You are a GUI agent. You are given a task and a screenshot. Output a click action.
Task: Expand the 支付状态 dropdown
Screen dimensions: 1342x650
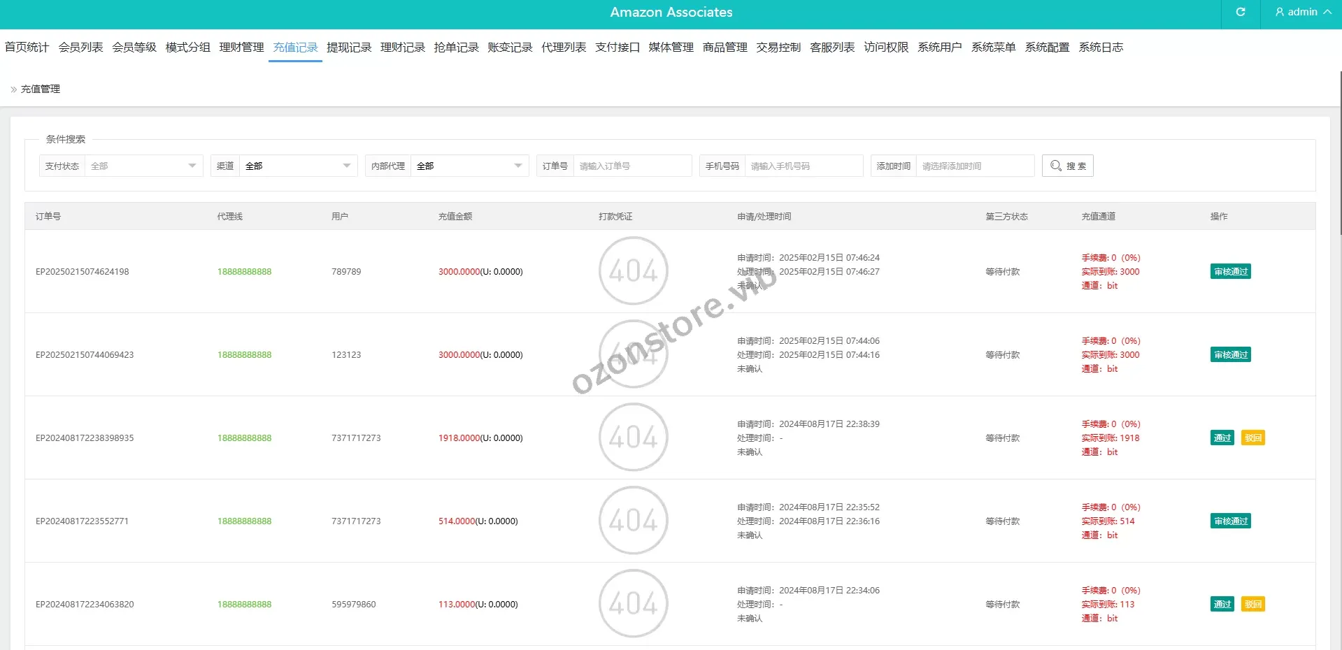[x=143, y=166]
